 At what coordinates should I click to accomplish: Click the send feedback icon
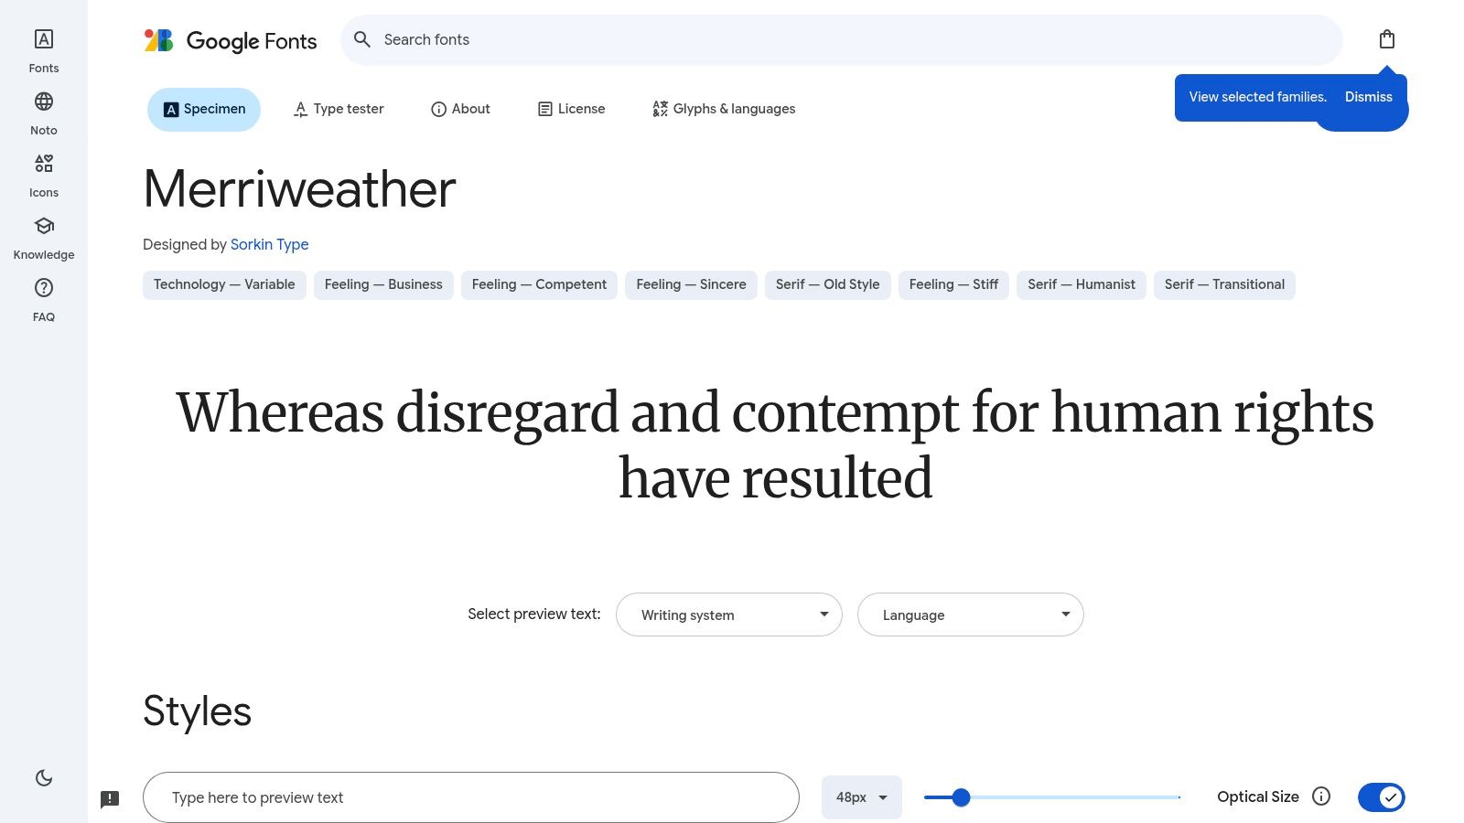[110, 799]
